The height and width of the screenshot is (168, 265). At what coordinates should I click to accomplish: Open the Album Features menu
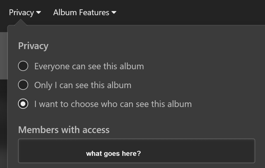pyautogui.click(x=81, y=12)
